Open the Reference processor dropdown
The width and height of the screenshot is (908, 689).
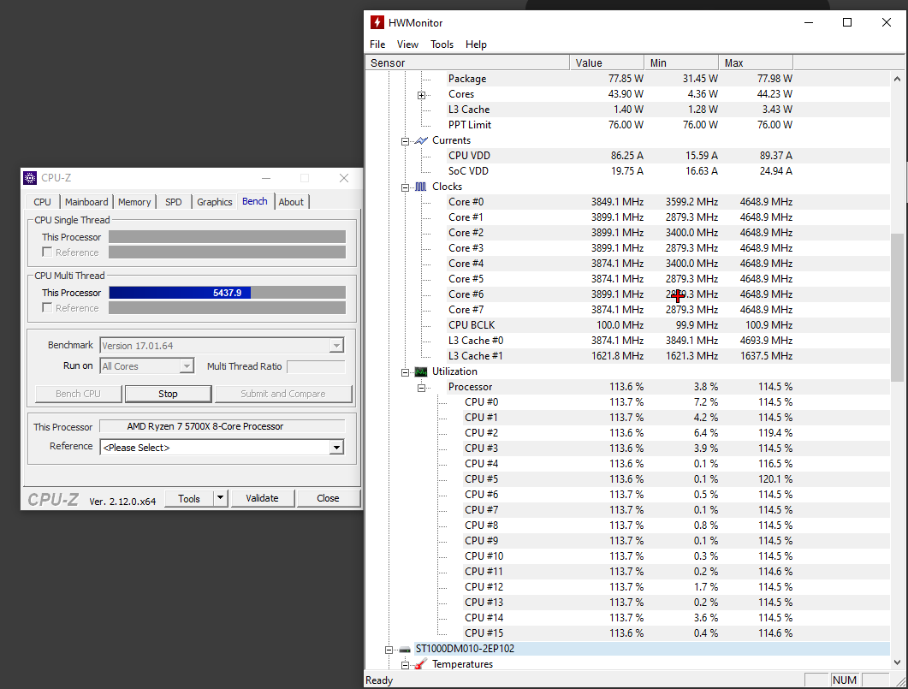[x=336, y=448]
